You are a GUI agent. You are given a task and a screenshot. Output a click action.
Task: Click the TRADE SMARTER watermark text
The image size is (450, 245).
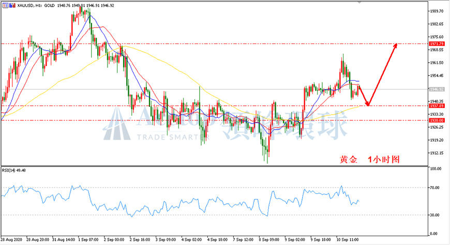(173, 137)
